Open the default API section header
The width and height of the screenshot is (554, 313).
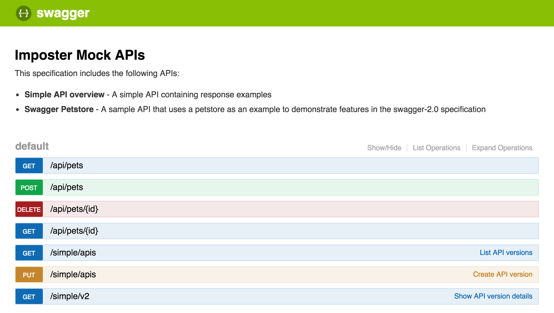coord(32,146)
